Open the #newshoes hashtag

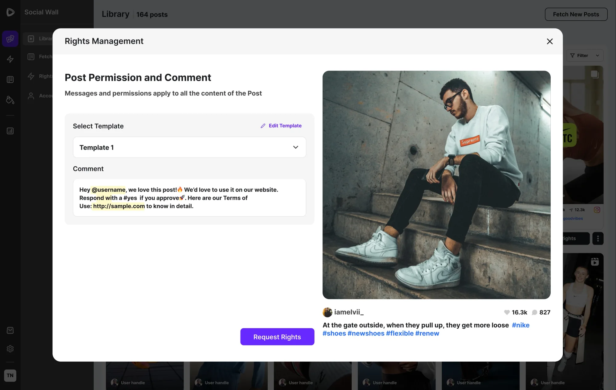coord(366,333)
